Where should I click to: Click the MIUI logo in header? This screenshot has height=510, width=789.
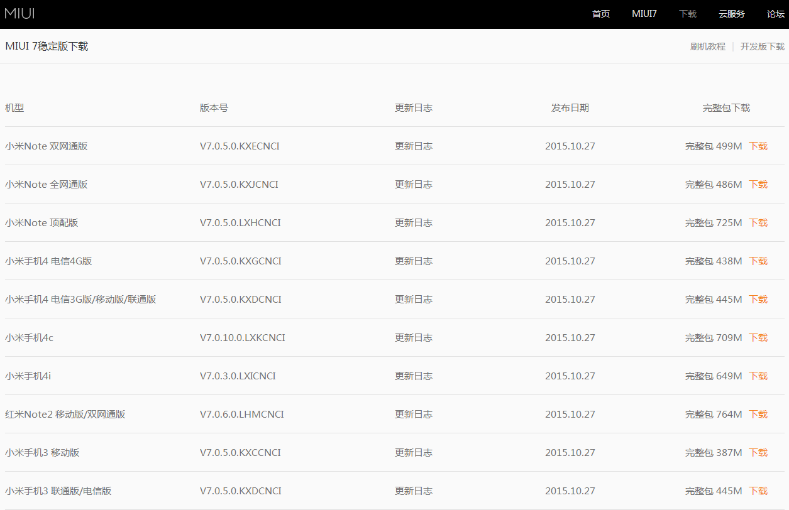pos(19,13)
